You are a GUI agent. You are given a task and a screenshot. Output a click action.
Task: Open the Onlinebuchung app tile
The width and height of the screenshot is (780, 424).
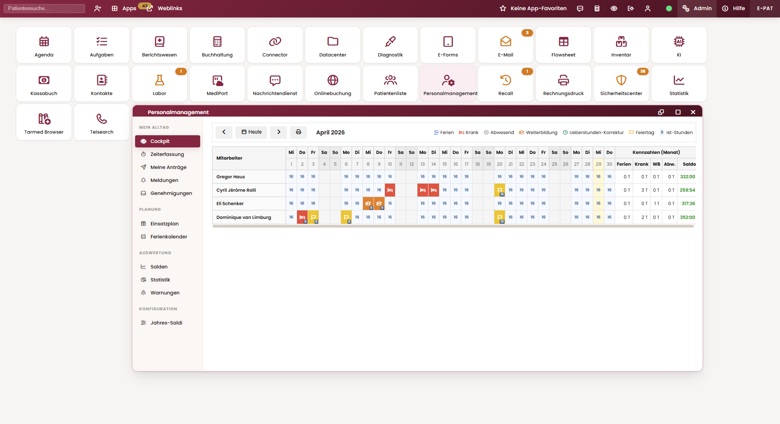[x=333, y=84]
